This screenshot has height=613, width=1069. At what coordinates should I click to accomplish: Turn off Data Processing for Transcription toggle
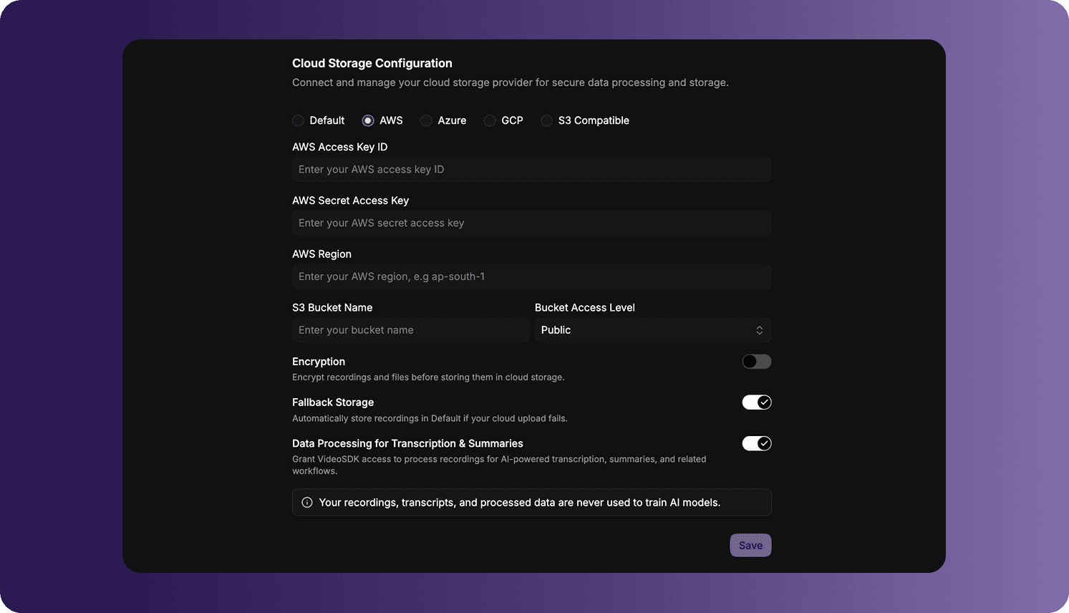pyautogui.click(x=757, y=443)
